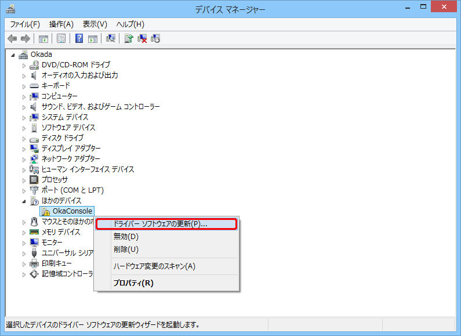Click the Uninstall device icon with red X

[142, 38]
